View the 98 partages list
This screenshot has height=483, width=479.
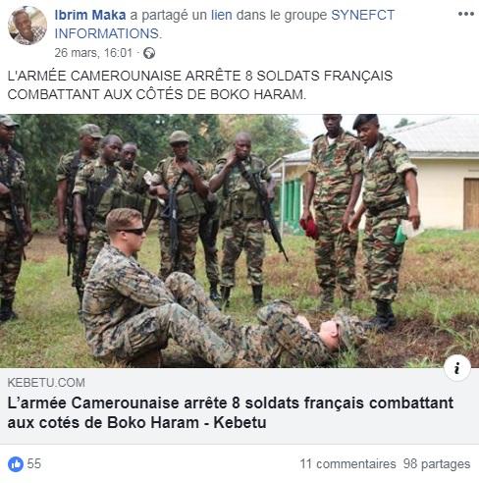pyautogui.click(x=437, y=464)
